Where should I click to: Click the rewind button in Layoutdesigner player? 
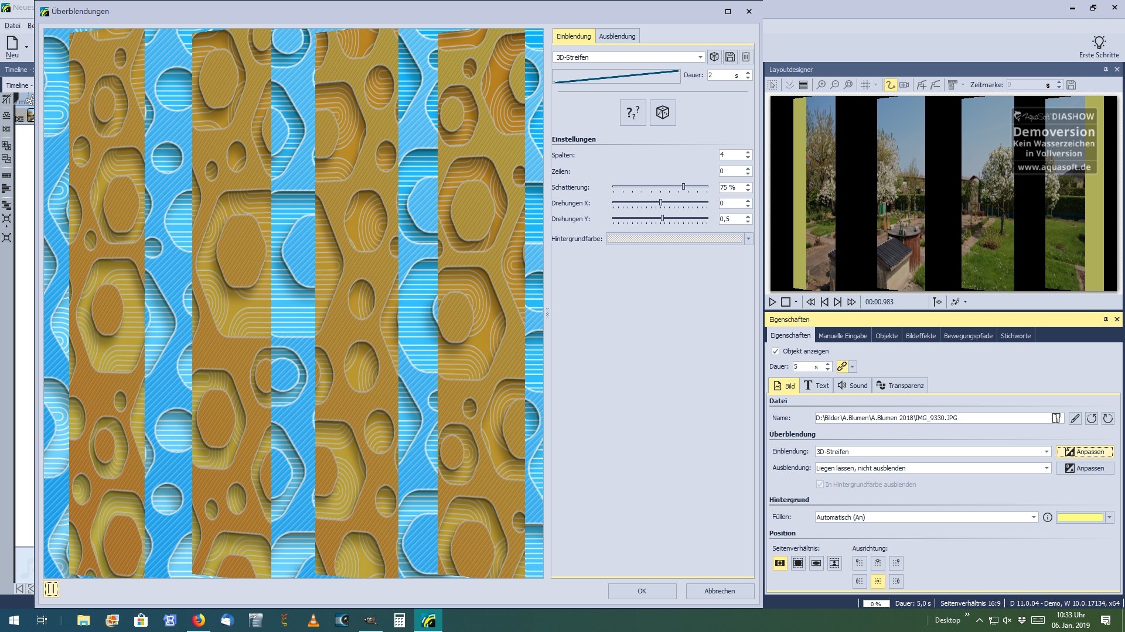pos(810,302)
